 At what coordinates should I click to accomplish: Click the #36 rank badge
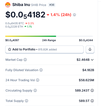(52, 5)
